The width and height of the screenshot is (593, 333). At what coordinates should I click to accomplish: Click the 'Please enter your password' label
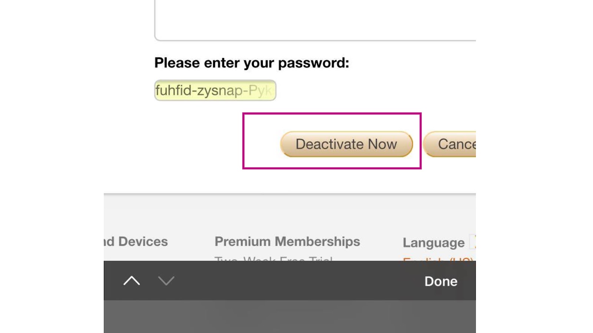(x=252, y=63)
